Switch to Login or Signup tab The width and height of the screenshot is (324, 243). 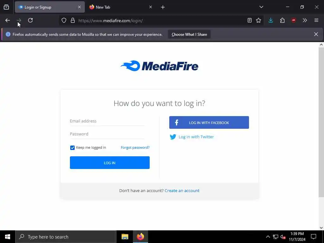click(x=50, y=7)
